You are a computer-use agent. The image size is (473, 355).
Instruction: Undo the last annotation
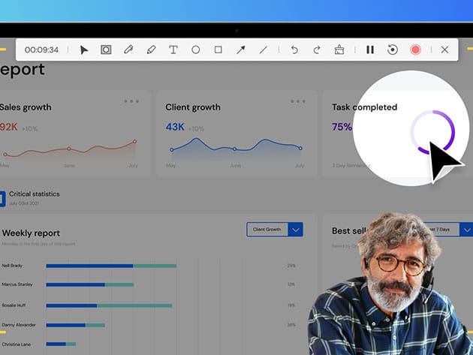[294, 50]
